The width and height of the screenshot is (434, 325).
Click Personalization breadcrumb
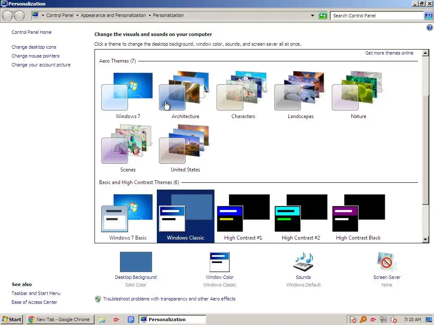(x=168, y=15)
